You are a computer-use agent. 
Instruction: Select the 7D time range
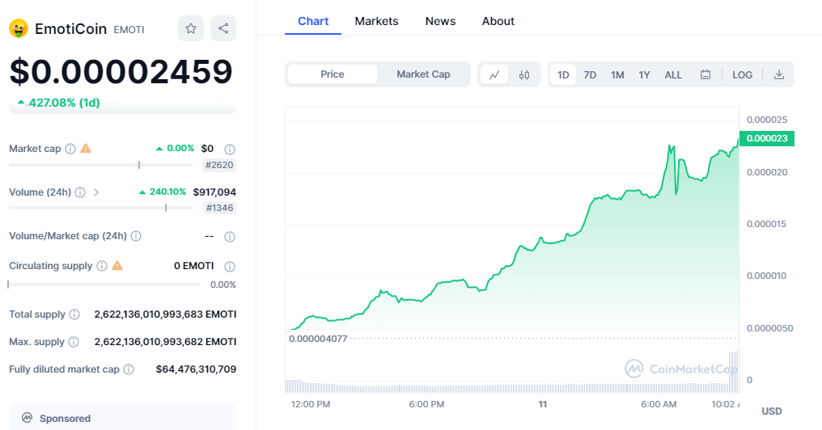(x=591, y=74)
